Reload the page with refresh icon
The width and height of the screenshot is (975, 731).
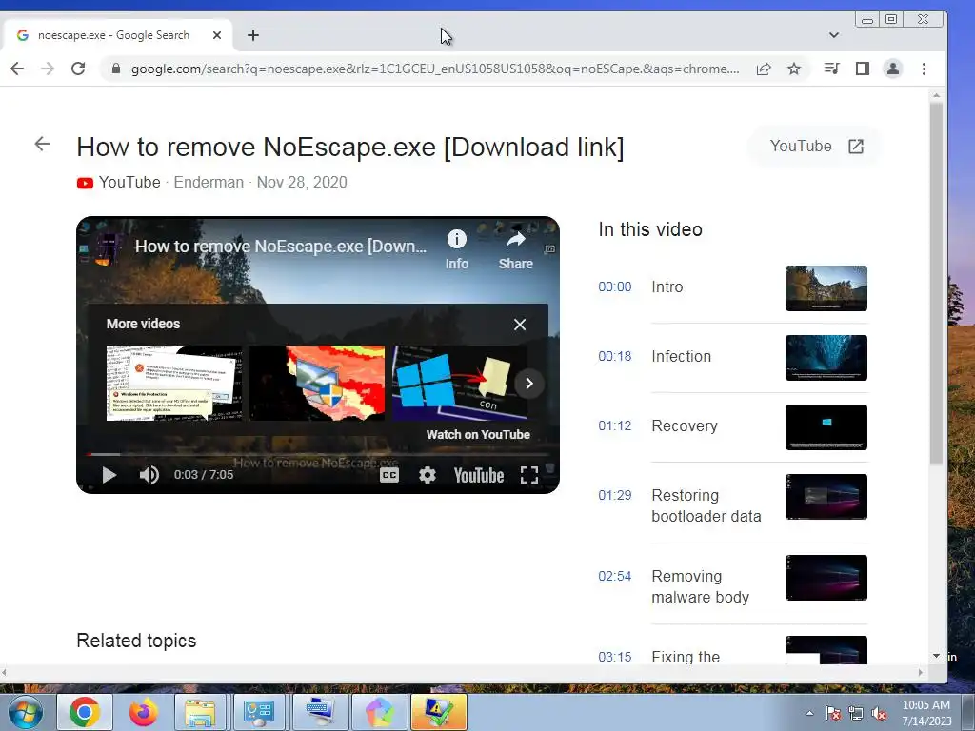coord(78,69)
